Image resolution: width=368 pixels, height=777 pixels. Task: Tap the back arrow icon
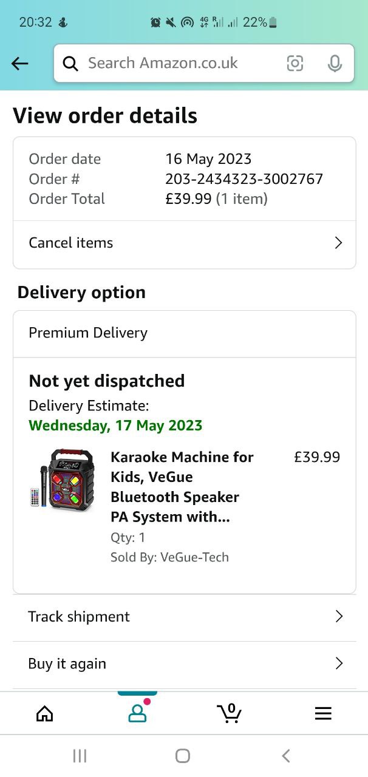point(20,63)
